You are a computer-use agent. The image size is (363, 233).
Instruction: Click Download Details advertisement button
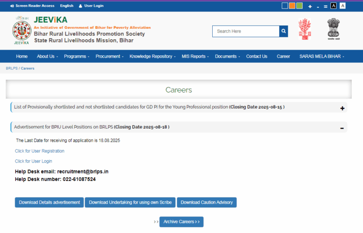49,202
